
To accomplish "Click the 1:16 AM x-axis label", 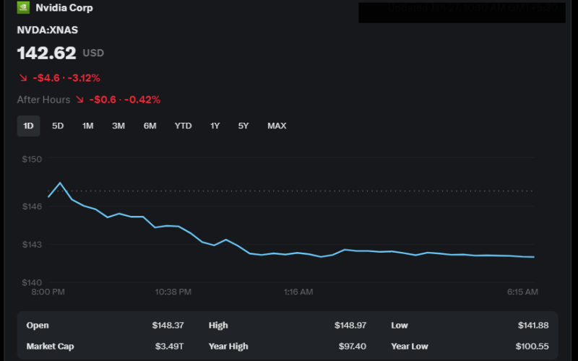I will click(298, 292).
